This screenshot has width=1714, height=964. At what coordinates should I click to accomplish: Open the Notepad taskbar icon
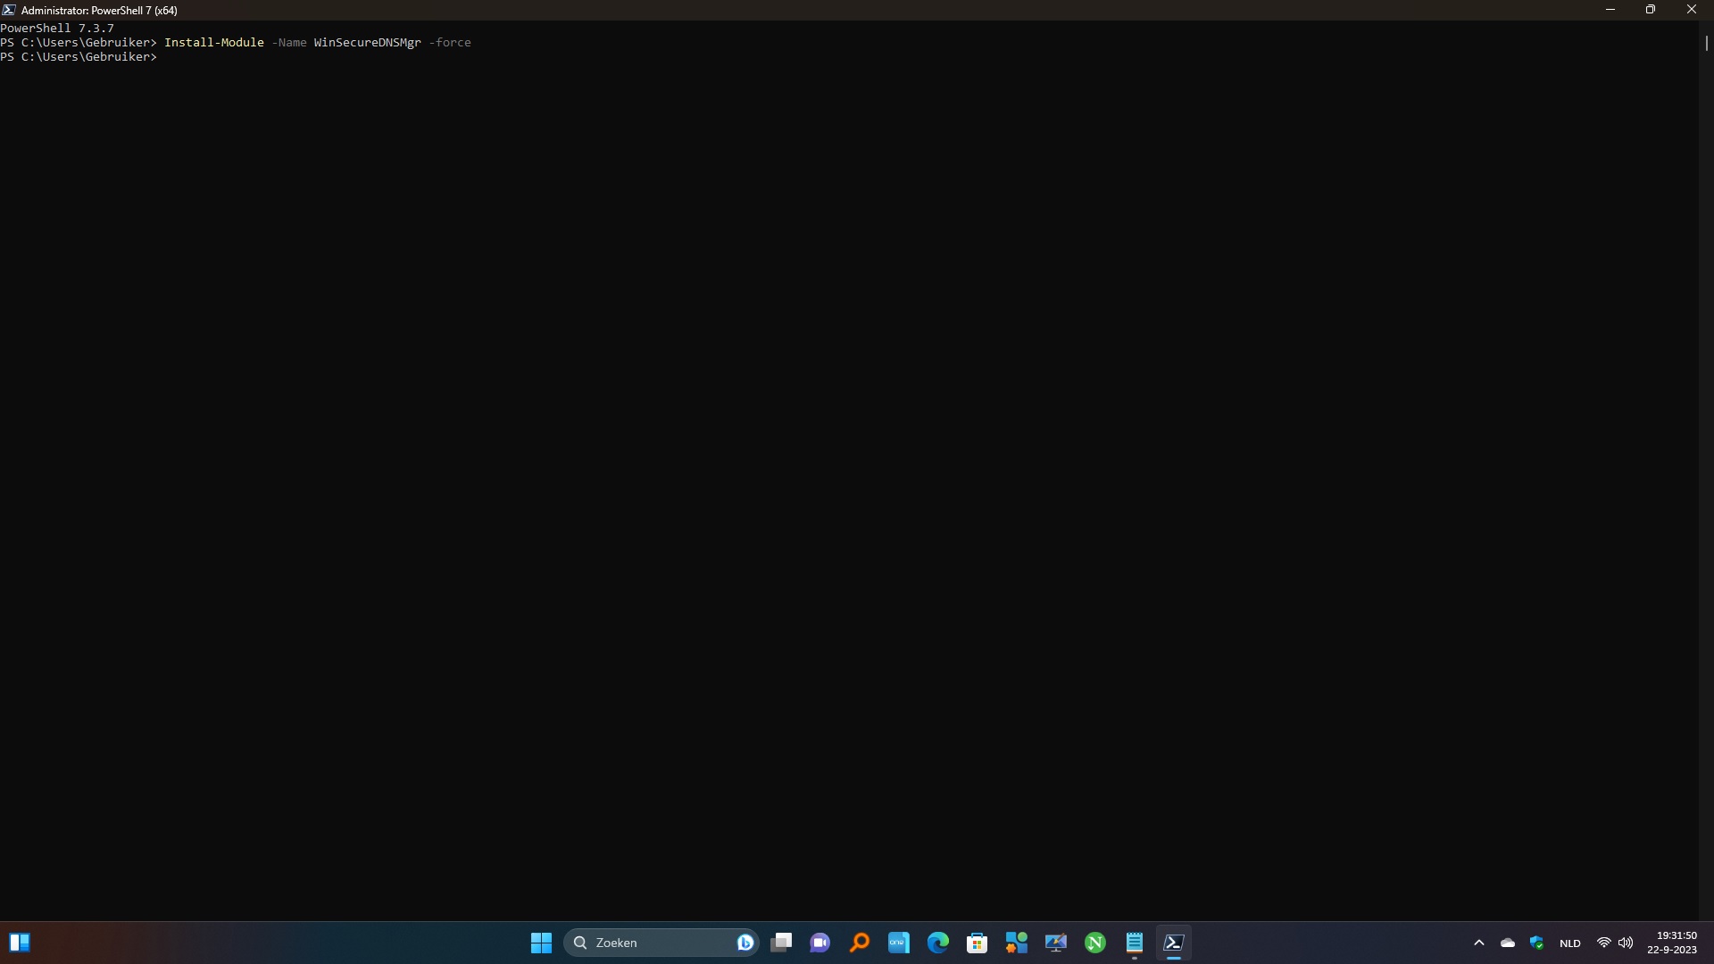click(1135, 943)
